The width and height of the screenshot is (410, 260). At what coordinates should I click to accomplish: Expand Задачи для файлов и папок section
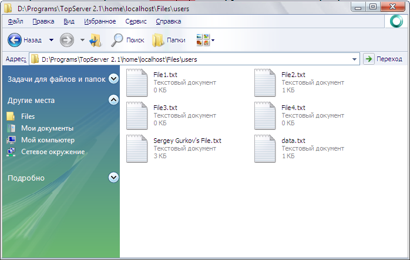pos(113,79)
